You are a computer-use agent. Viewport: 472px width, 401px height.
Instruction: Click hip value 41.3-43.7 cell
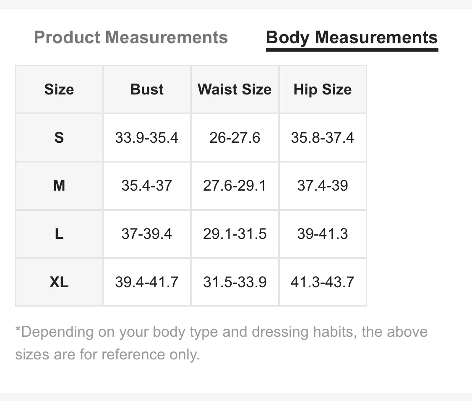click(x=322, y=282)
